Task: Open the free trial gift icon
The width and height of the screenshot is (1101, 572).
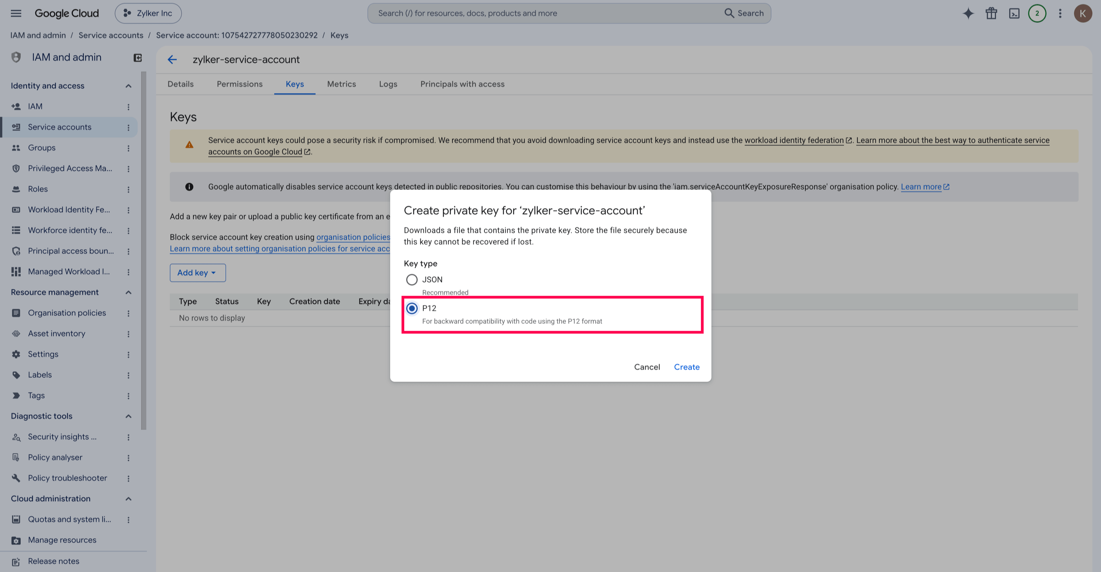Action: [x=991, y=13]
